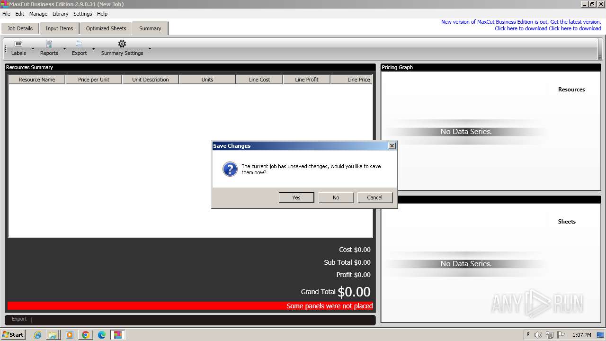Click the new version download link
The image size is (606, 341).
548,28
